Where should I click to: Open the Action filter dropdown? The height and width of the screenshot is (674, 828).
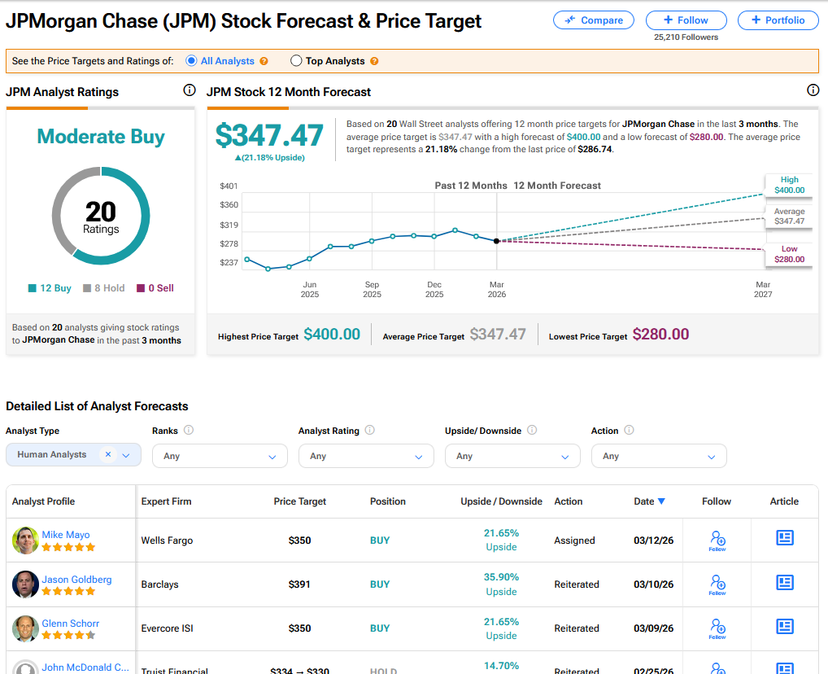click(x=659, y=457)
